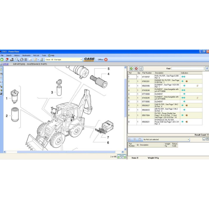The height and width of the screenshot is (209, 209).
Task: Select the ENGINE OIL FILTER row
Action: pyautogui.click(x=165, y=81)
